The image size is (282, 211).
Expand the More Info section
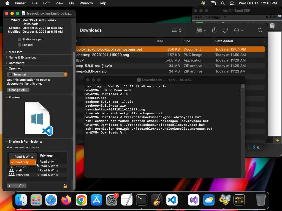click(x=7, y=52)
